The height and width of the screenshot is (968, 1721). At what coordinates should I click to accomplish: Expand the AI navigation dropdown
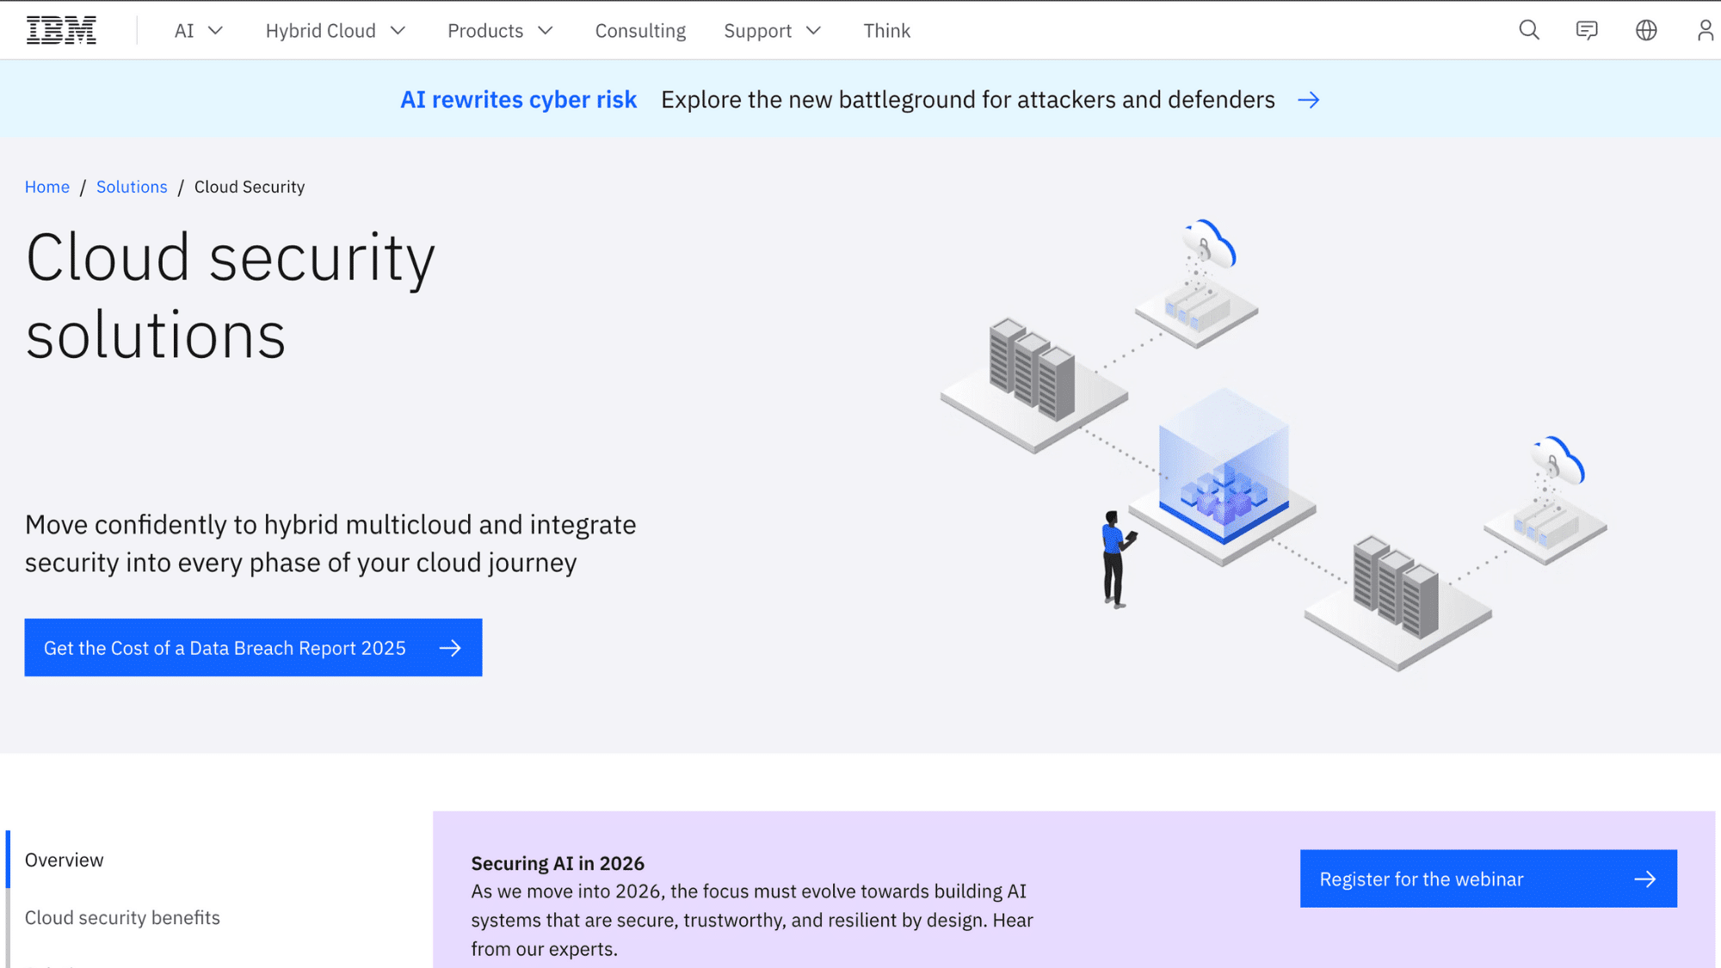[199, 30]
